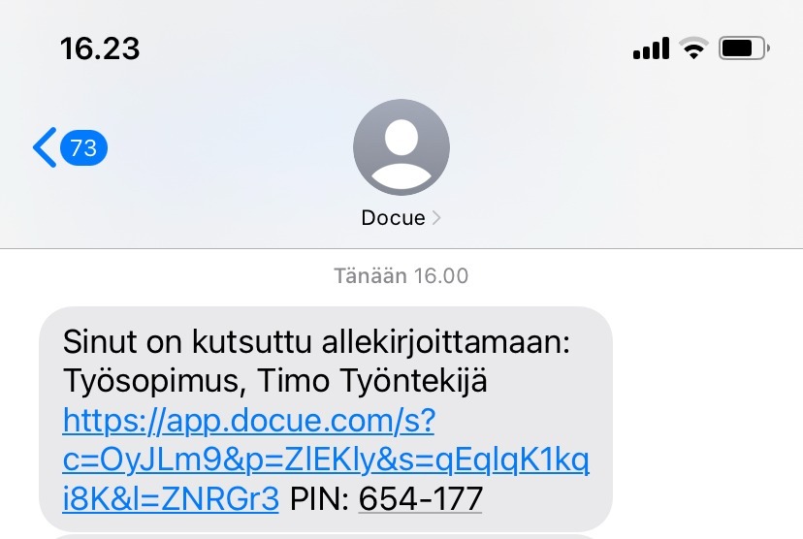Tap the word Tänään above the message
This screenshot has width=803, height=539.
(370, 276)
